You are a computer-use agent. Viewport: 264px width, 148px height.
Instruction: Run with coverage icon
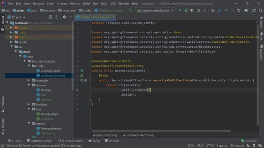tap(192, 10)
